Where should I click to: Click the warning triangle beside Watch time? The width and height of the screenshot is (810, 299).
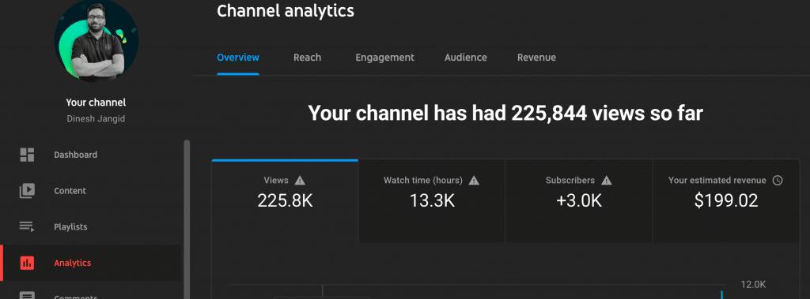[474, 181]
